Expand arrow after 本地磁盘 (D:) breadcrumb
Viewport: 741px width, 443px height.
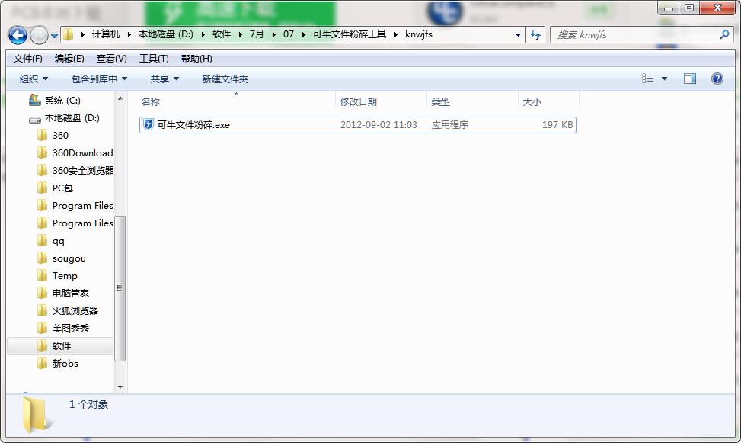coord(203,34)
